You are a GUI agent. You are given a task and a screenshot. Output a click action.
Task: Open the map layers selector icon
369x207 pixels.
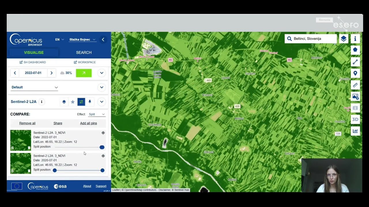click(x=343, y=39)
